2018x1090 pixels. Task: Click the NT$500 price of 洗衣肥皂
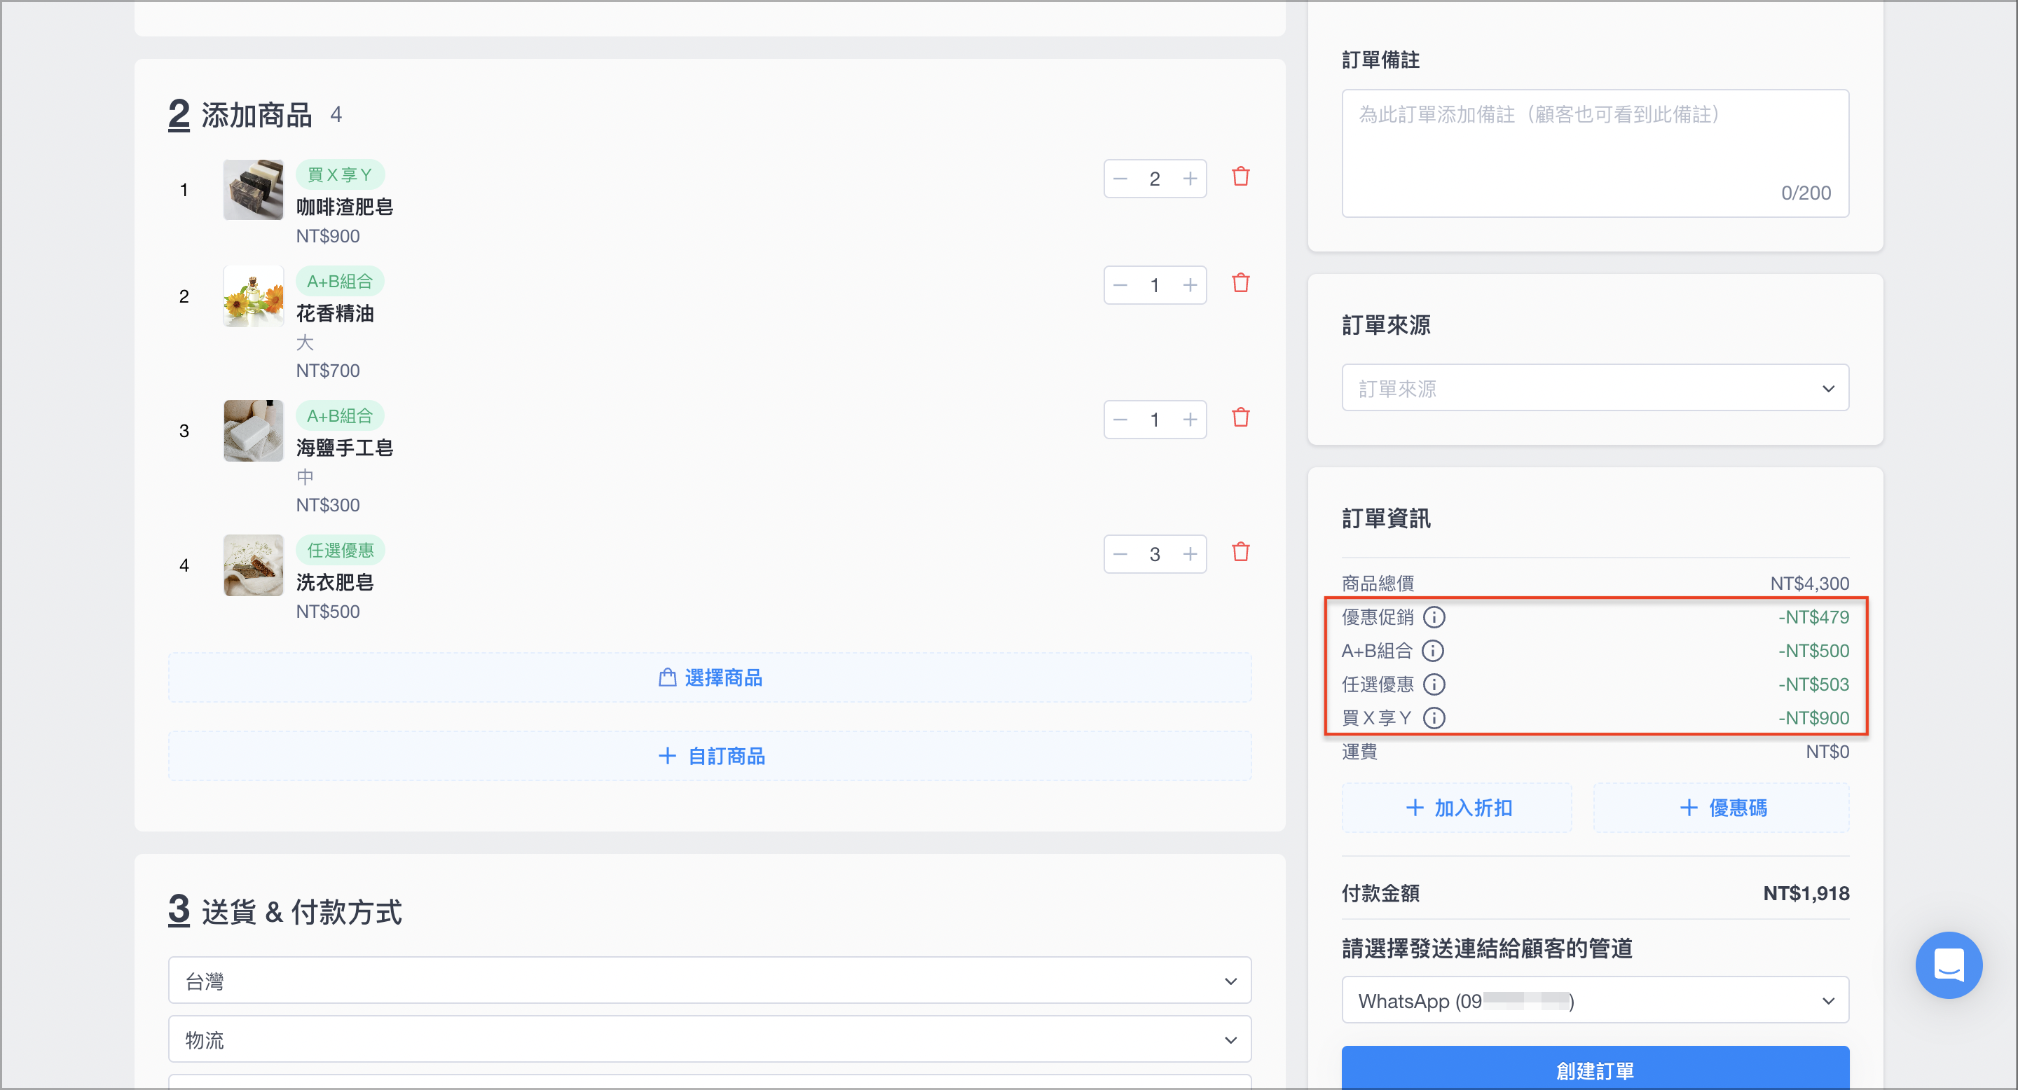[x=327, y=612]
